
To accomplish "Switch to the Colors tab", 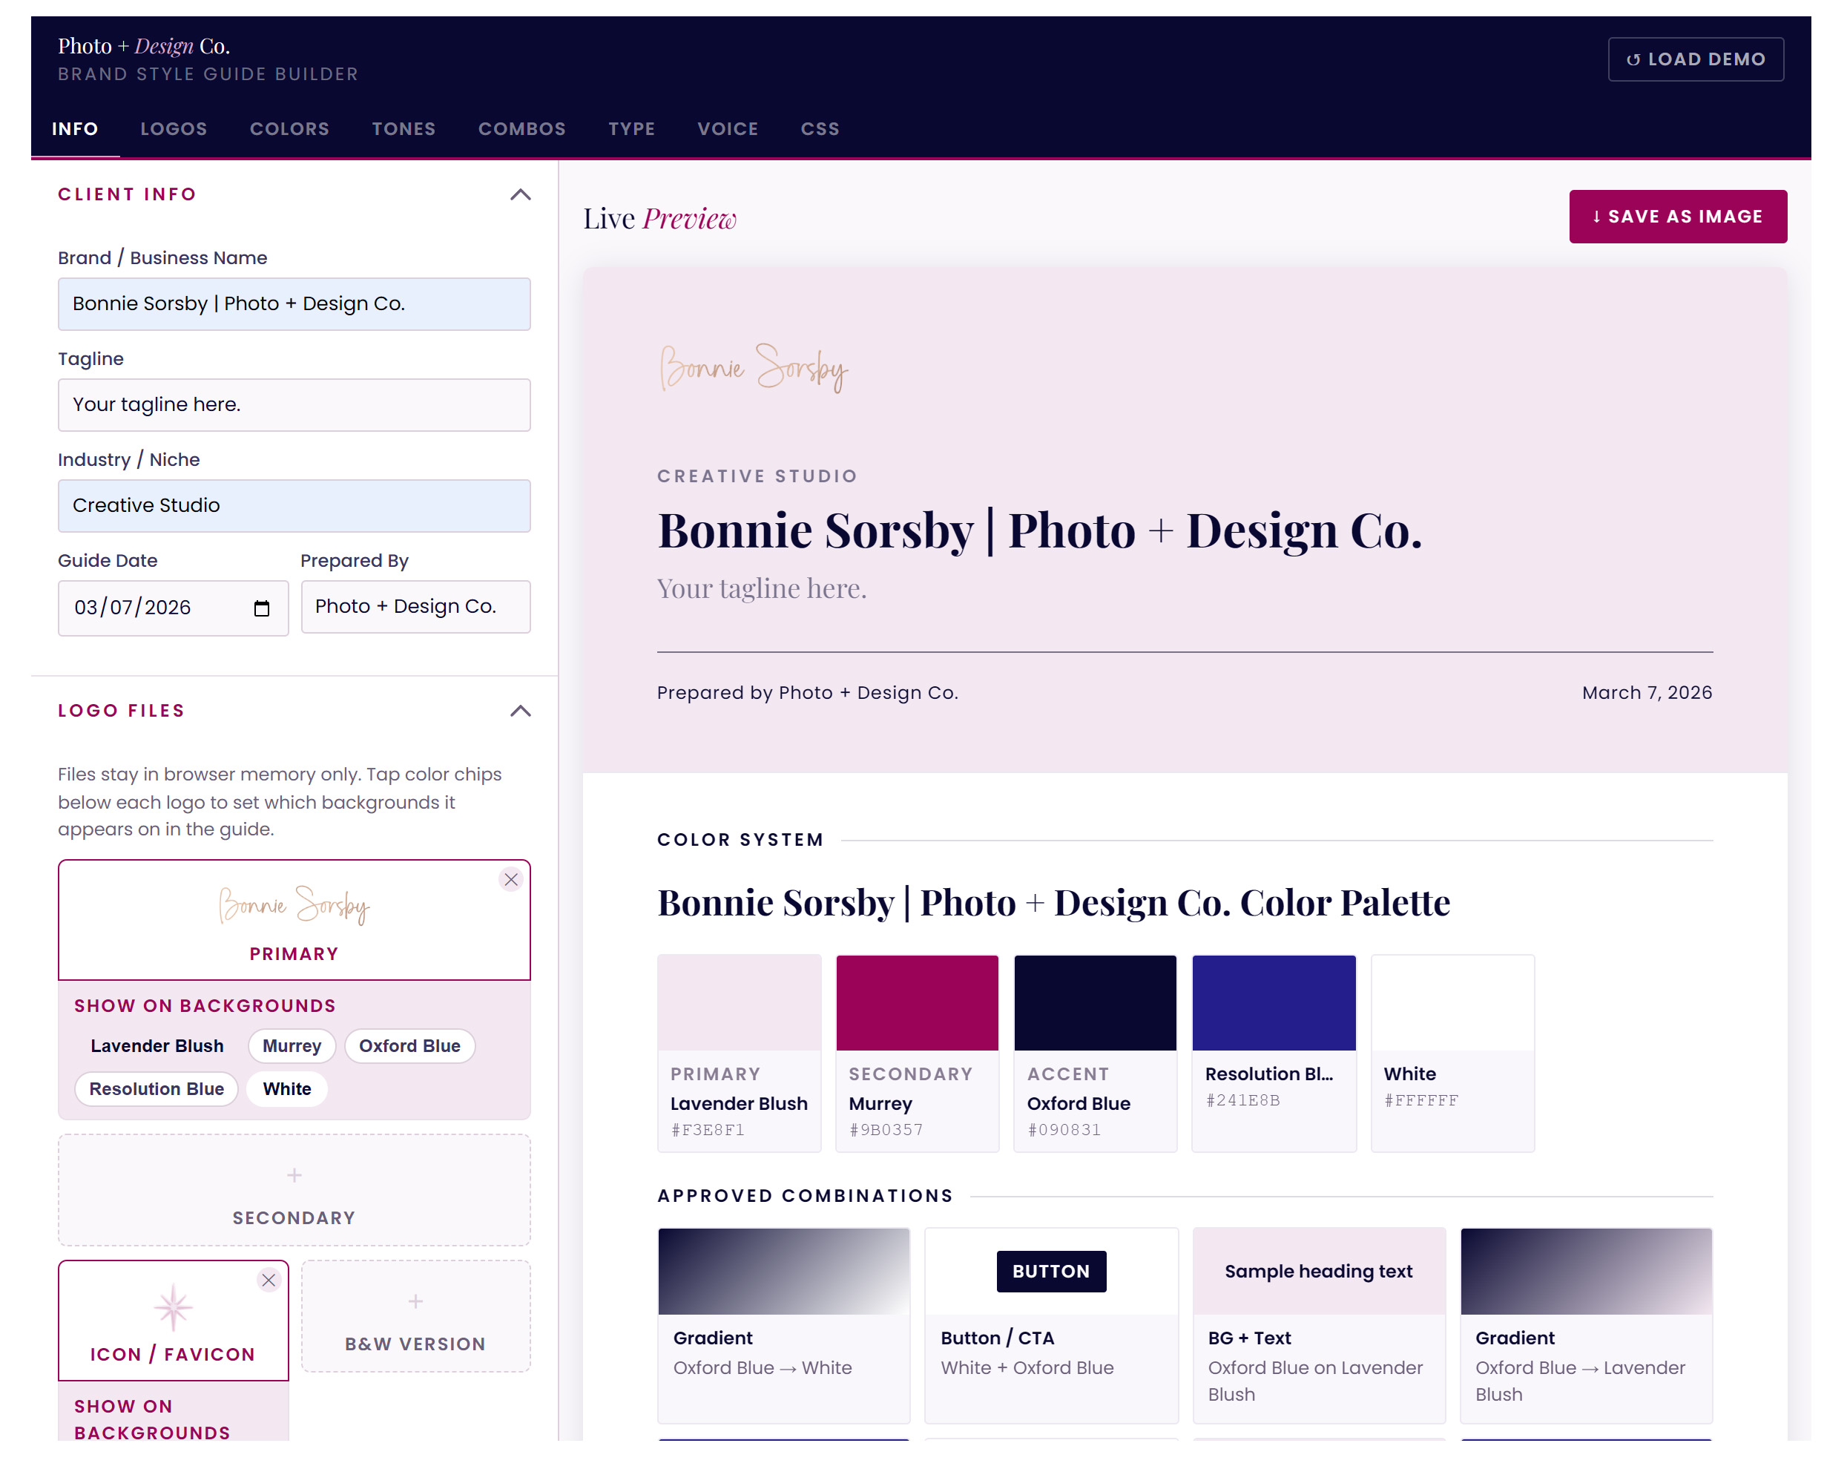I will (289, 128).
